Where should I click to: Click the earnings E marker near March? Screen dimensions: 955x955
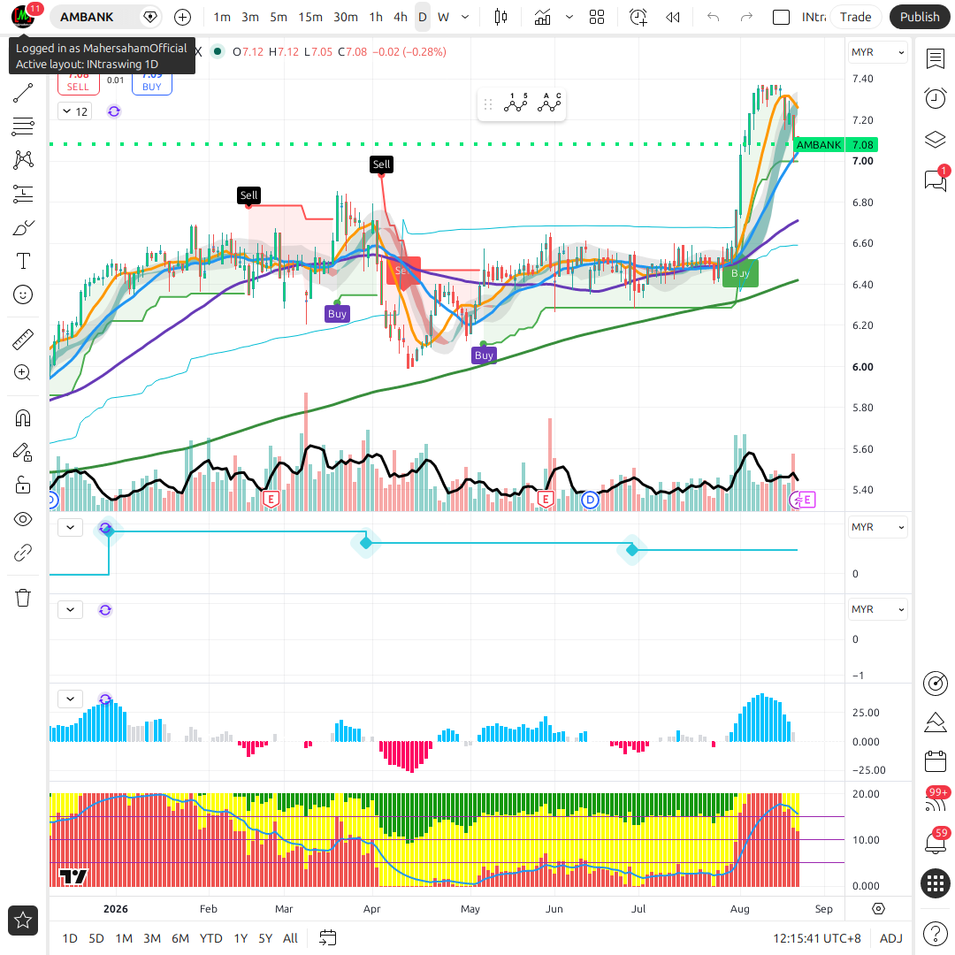(271, 500)
